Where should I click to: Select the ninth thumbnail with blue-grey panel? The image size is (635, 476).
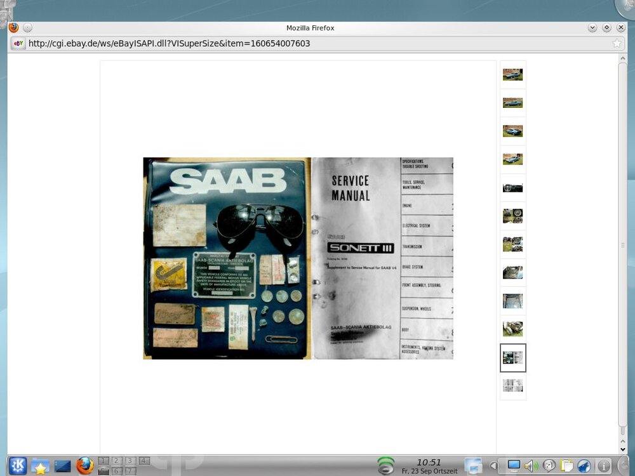512,301
